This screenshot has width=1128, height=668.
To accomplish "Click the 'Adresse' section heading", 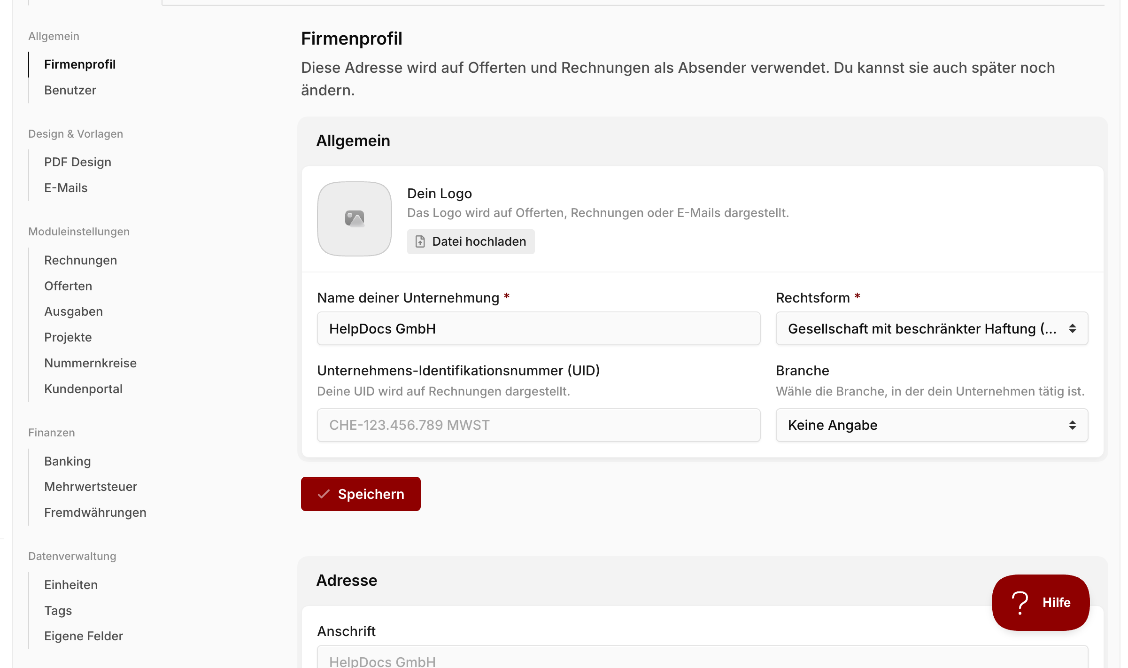I will (347, 580).
